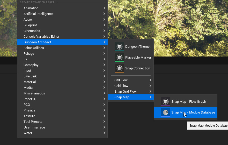Image resolution: width=228 pixels, height=145 pixels.
Task: Open the Animation submenu
Action: click(62, 8)
